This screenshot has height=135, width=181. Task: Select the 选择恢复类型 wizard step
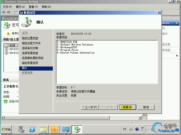pyautogui.click(x=30, y=53)
